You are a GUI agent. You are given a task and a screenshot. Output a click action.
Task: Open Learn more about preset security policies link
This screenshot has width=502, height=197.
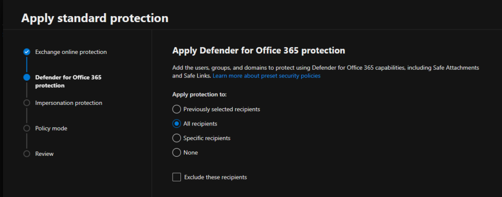(267, 76)
